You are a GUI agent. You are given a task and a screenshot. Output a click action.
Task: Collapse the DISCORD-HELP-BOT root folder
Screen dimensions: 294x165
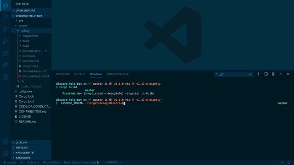point(31,16)
